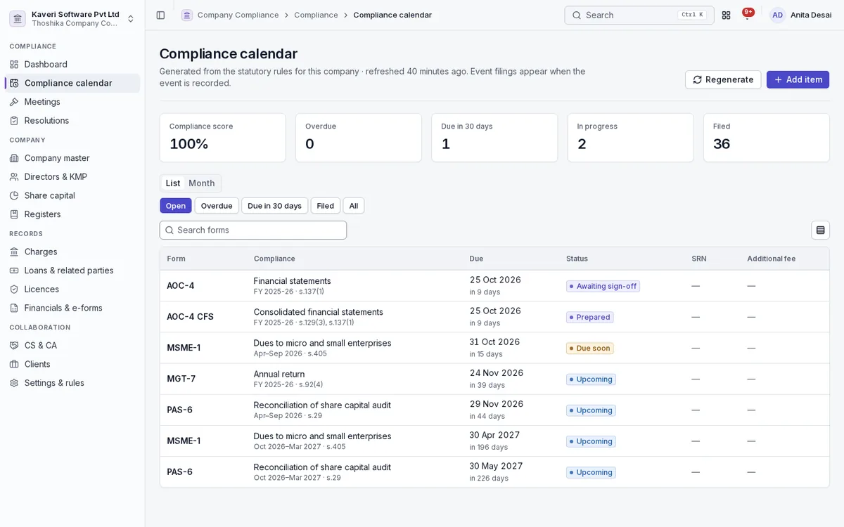Screen dimensions: 844x527
Task: Open Settings & rules gear icon
Action: point(14,383)
